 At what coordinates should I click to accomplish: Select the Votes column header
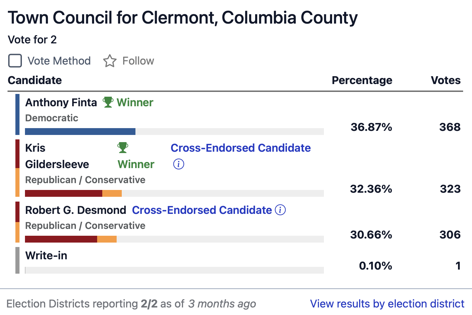446,80
